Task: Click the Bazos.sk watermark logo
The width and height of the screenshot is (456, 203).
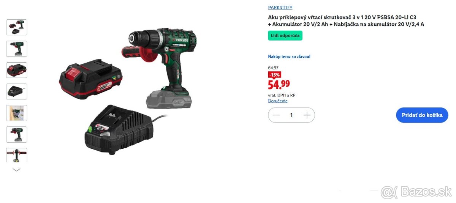Action: pos(416,192)
